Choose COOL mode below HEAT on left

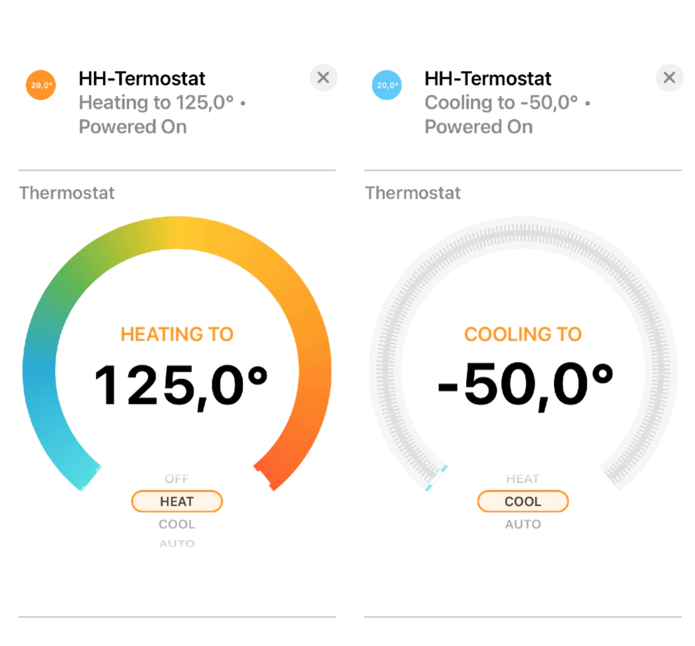[x=177, y=524]
